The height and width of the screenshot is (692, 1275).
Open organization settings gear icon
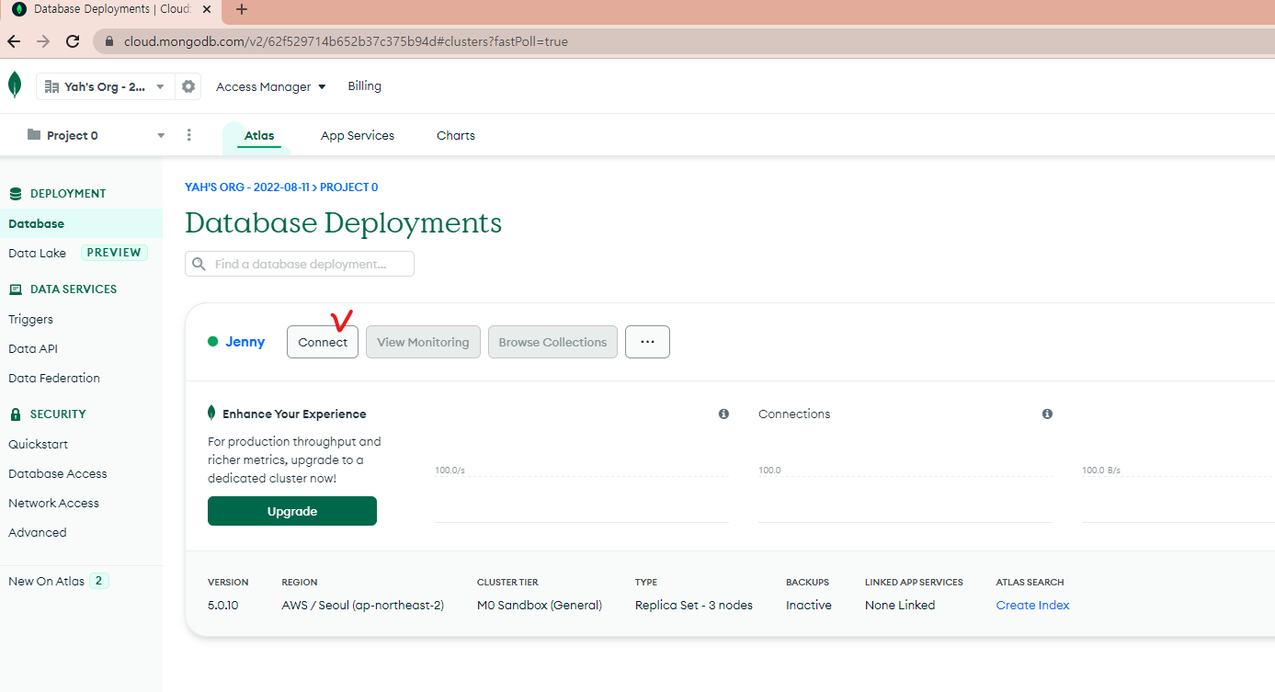pyautogui.click(x=188, y=86)
